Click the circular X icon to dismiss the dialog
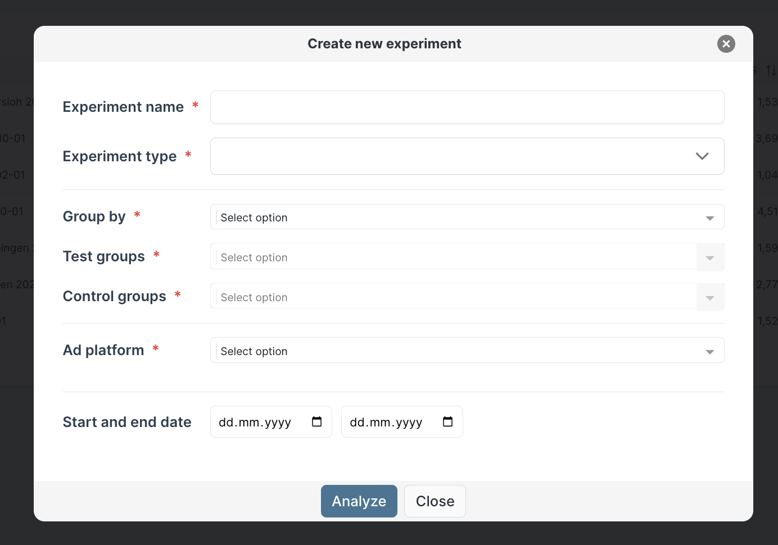The height and width of the screenshot is (545, 778). [726, 44]
